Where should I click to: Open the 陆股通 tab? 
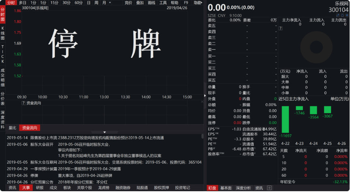pos(142,188)
